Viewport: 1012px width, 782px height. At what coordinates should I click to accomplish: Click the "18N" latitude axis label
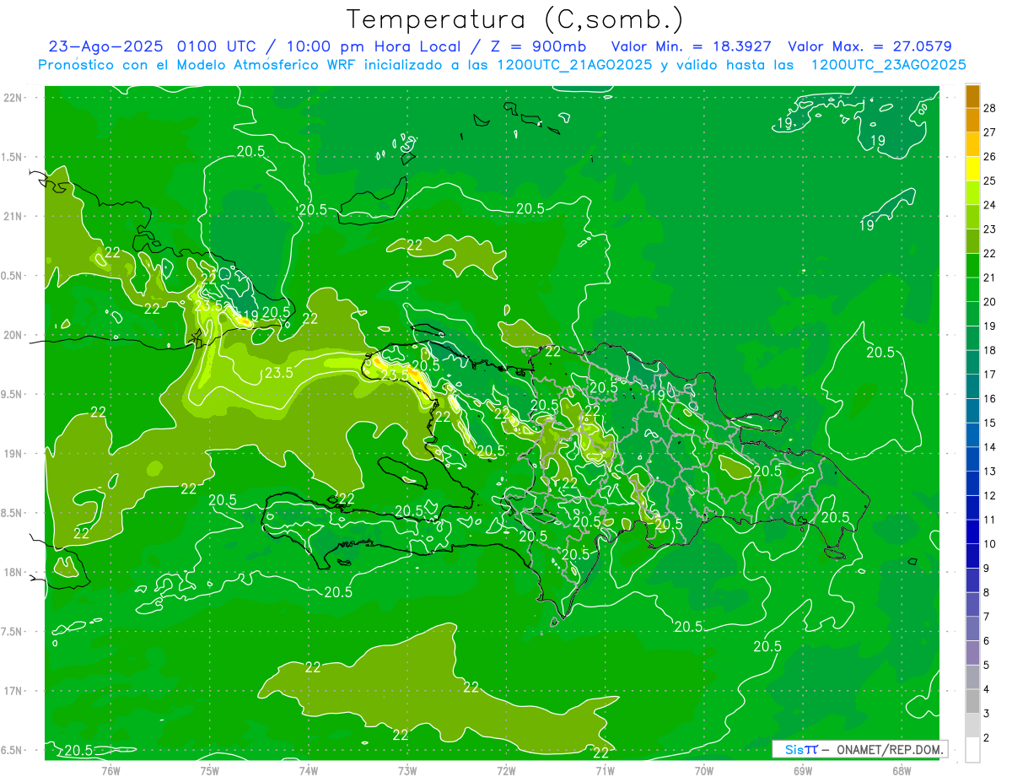[x=14, y=572]
